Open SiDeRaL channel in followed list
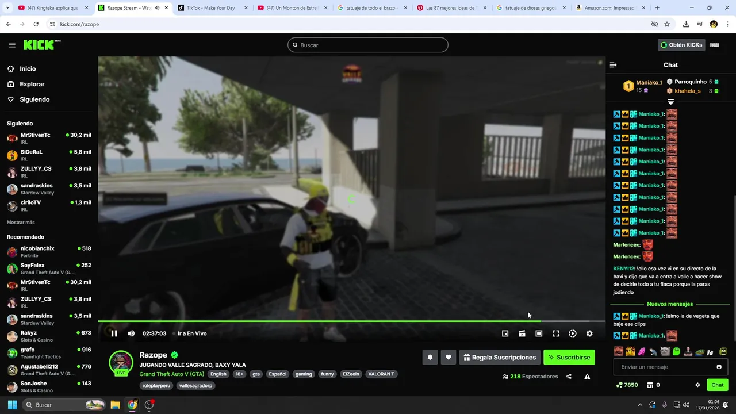The height and width of the screenshot is (414, 736). (x=49, y=155)
